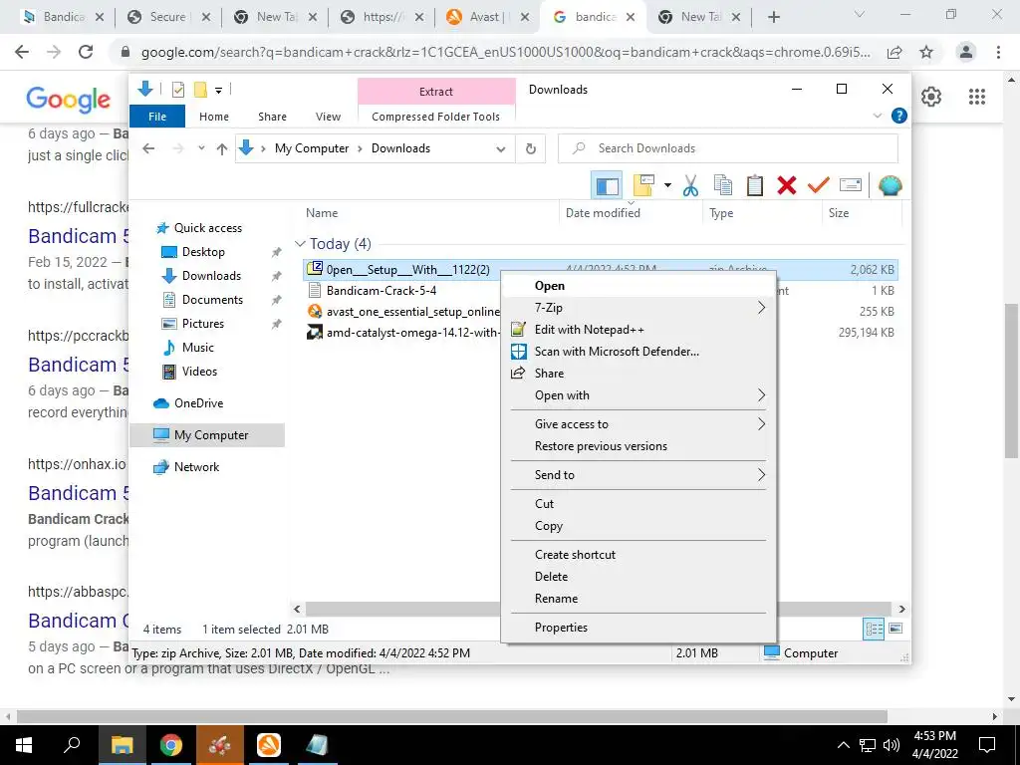The height and width of the screenshot is (765, 1020).
Task: Open the folder options icon's dropdown arrow
Action: [x=667, y=186]
